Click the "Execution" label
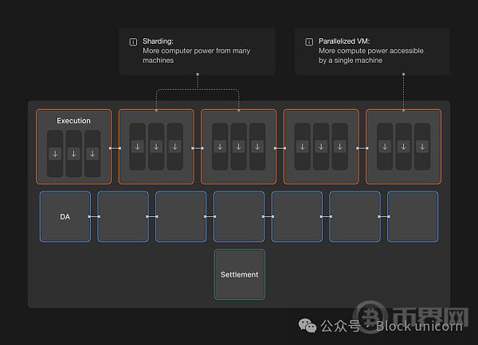Viewport: 478px width, 345px height. coord(74,121)
